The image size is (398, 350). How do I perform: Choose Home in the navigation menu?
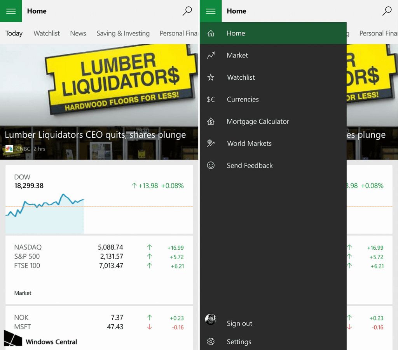point(273,33)
